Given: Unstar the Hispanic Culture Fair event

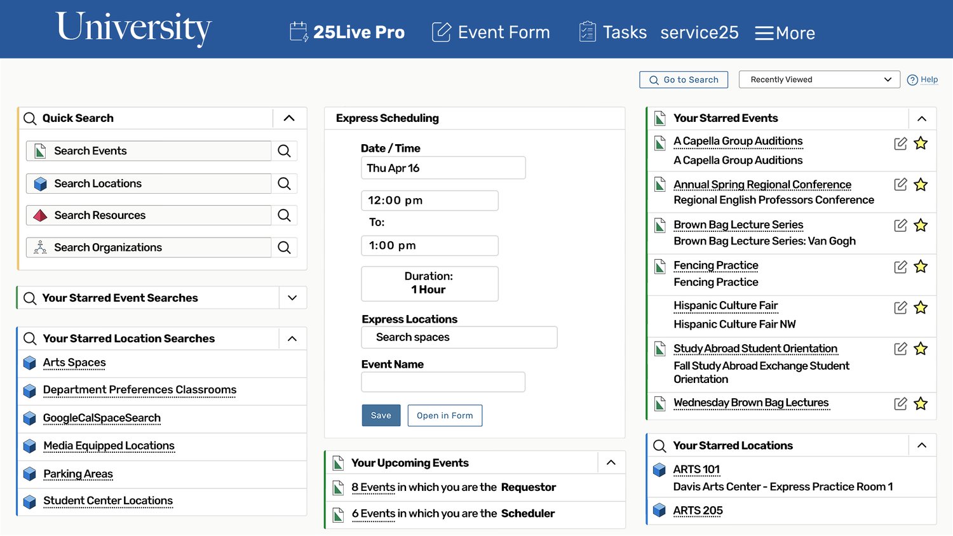Looking at the screenshot, I should pyautogui.click(x=921, y=307).
